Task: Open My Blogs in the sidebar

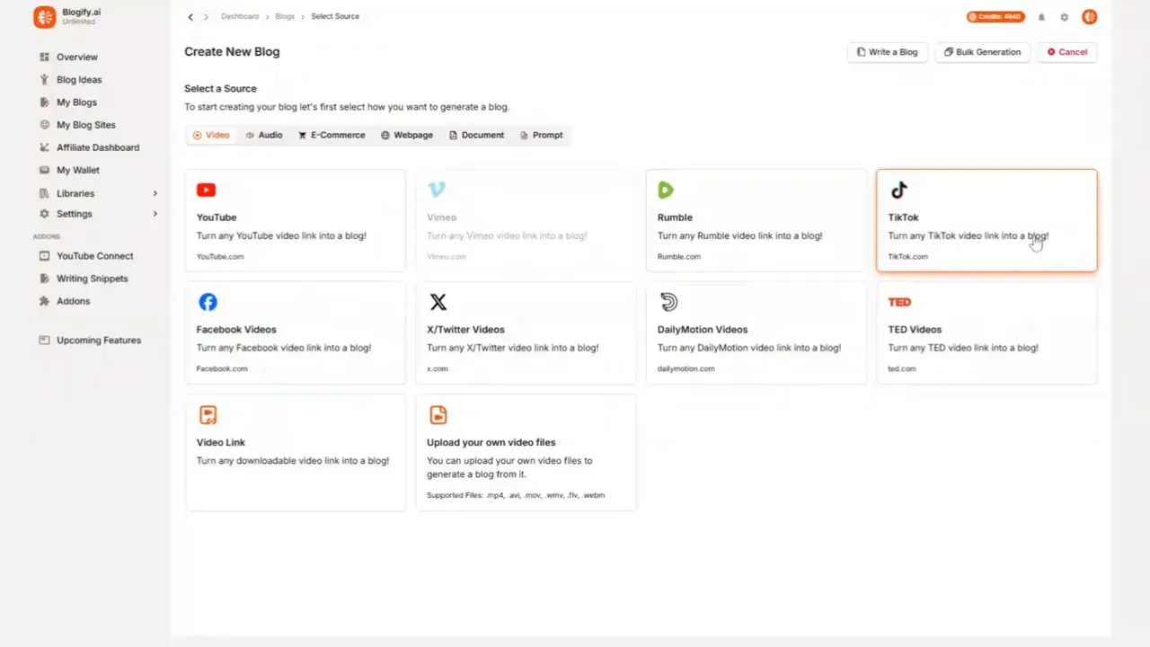Action: (x=76, y=102)
